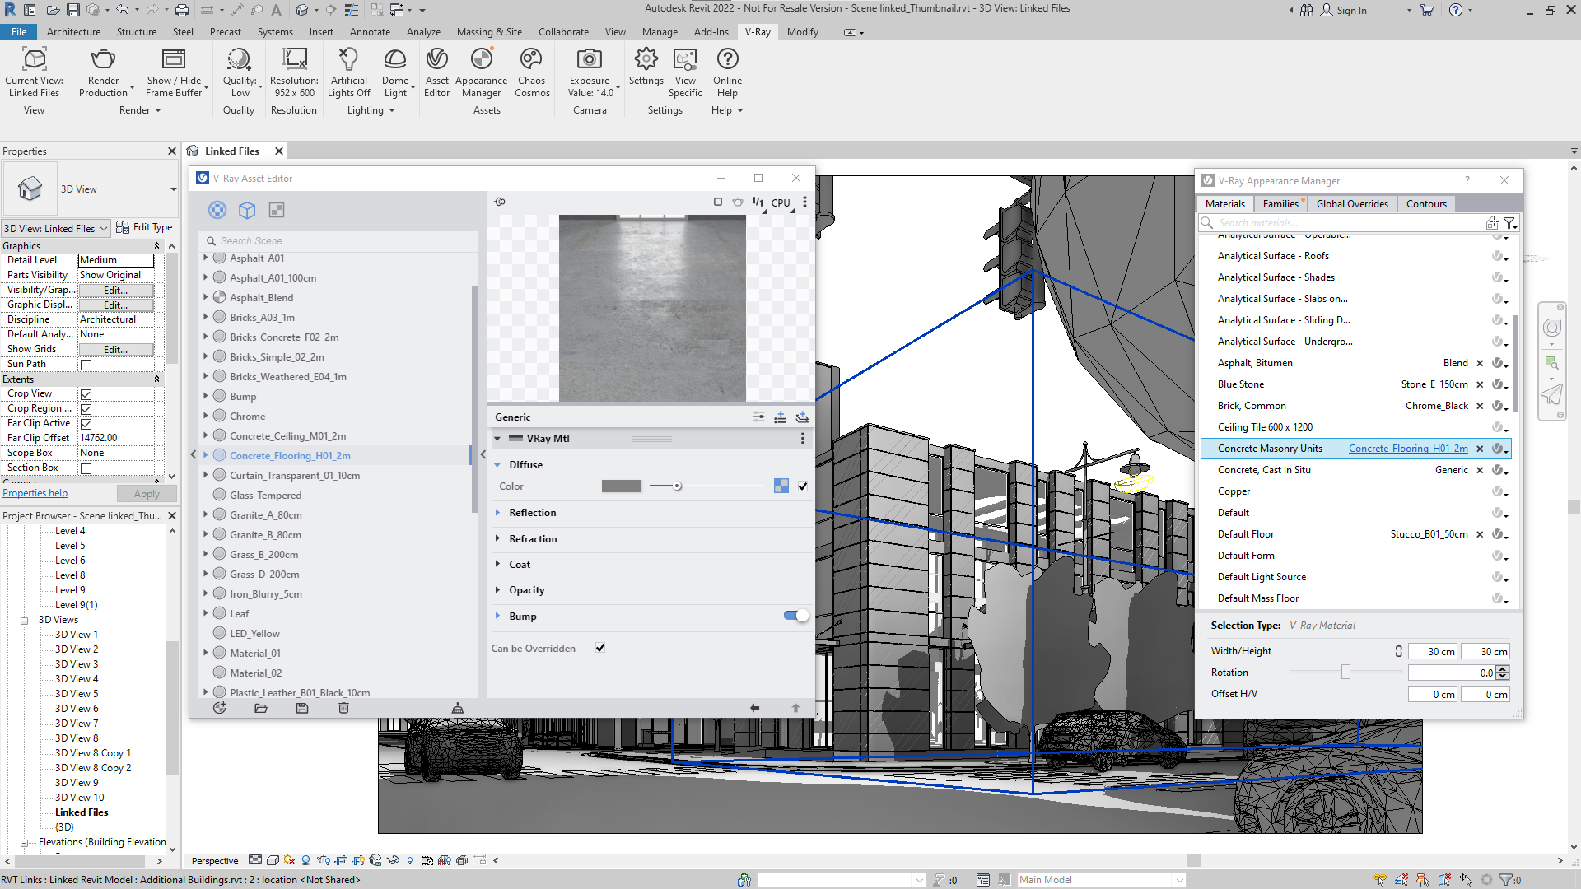
Task: Open the Massing & Site ribbon tab
Action: pos(489,32)
